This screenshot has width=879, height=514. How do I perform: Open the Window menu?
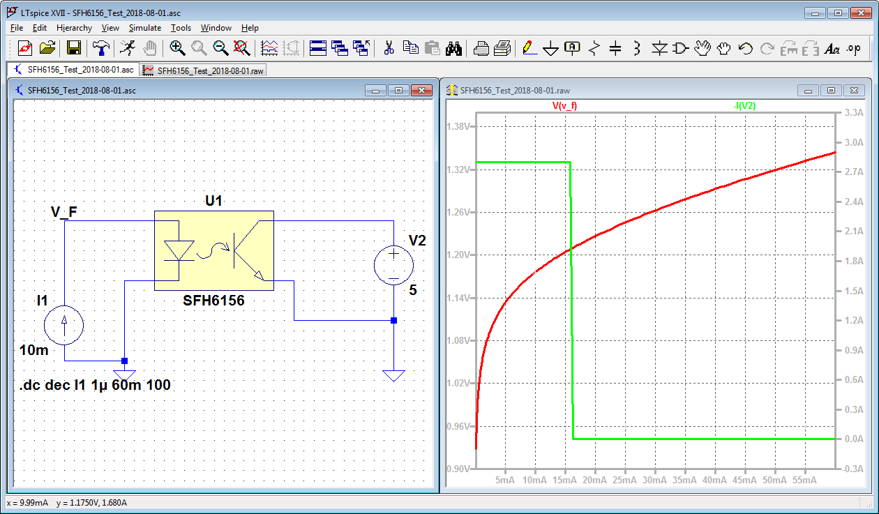(216, 28)
